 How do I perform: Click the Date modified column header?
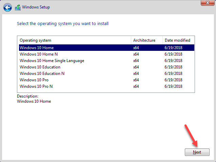tap(177, 40)
